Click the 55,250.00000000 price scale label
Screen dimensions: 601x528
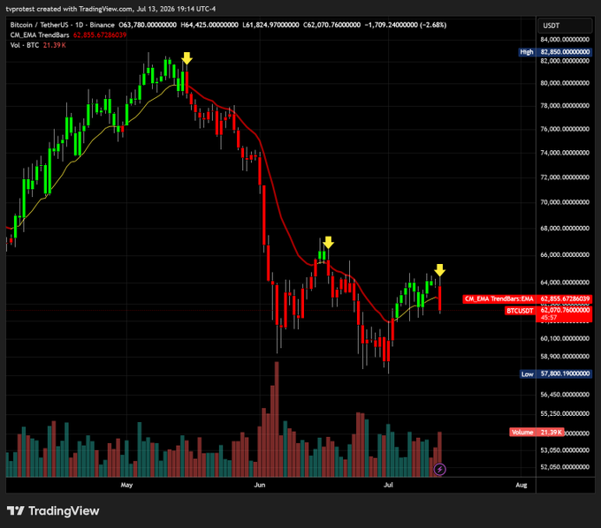(x=565, y=413)
